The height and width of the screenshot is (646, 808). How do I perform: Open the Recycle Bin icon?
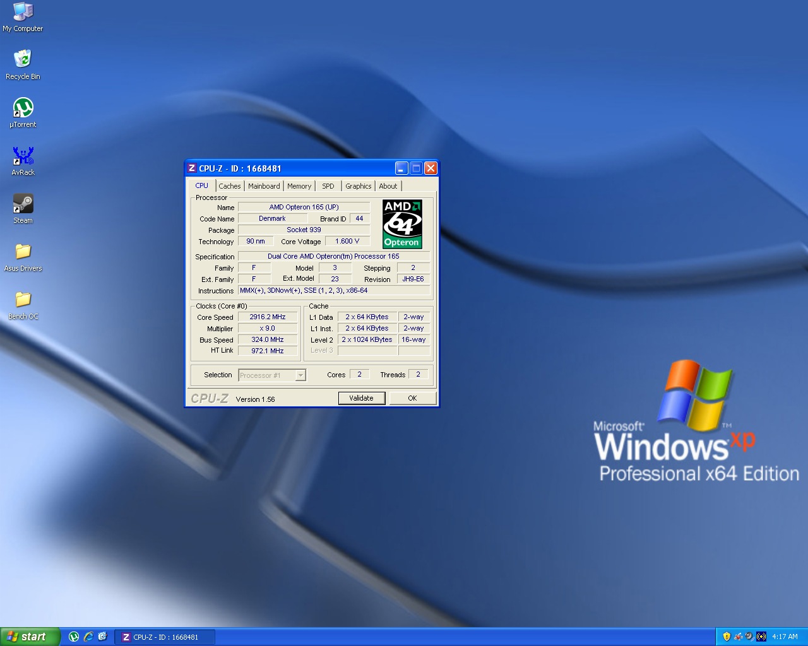[x=23, y=64]
